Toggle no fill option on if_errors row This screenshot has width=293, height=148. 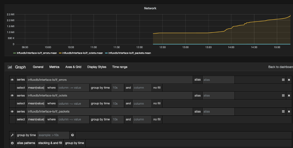(x=157, y=87)
